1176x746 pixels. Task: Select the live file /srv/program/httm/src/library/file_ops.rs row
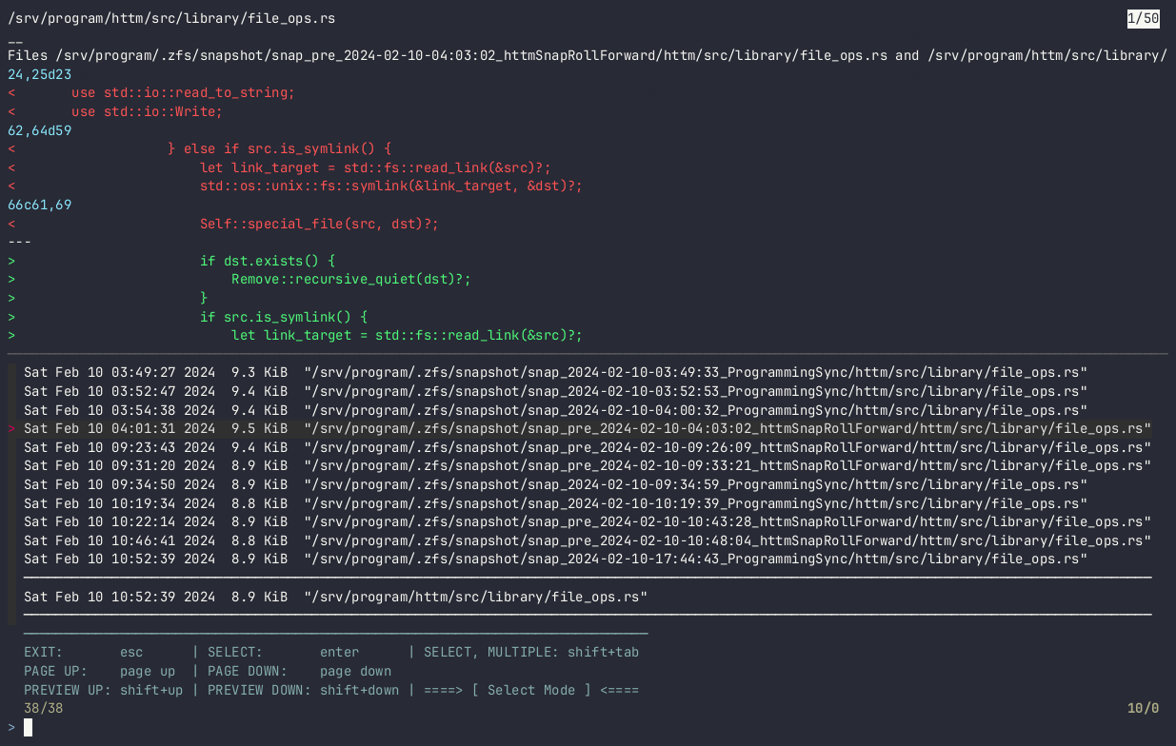[x=335, y=597]
